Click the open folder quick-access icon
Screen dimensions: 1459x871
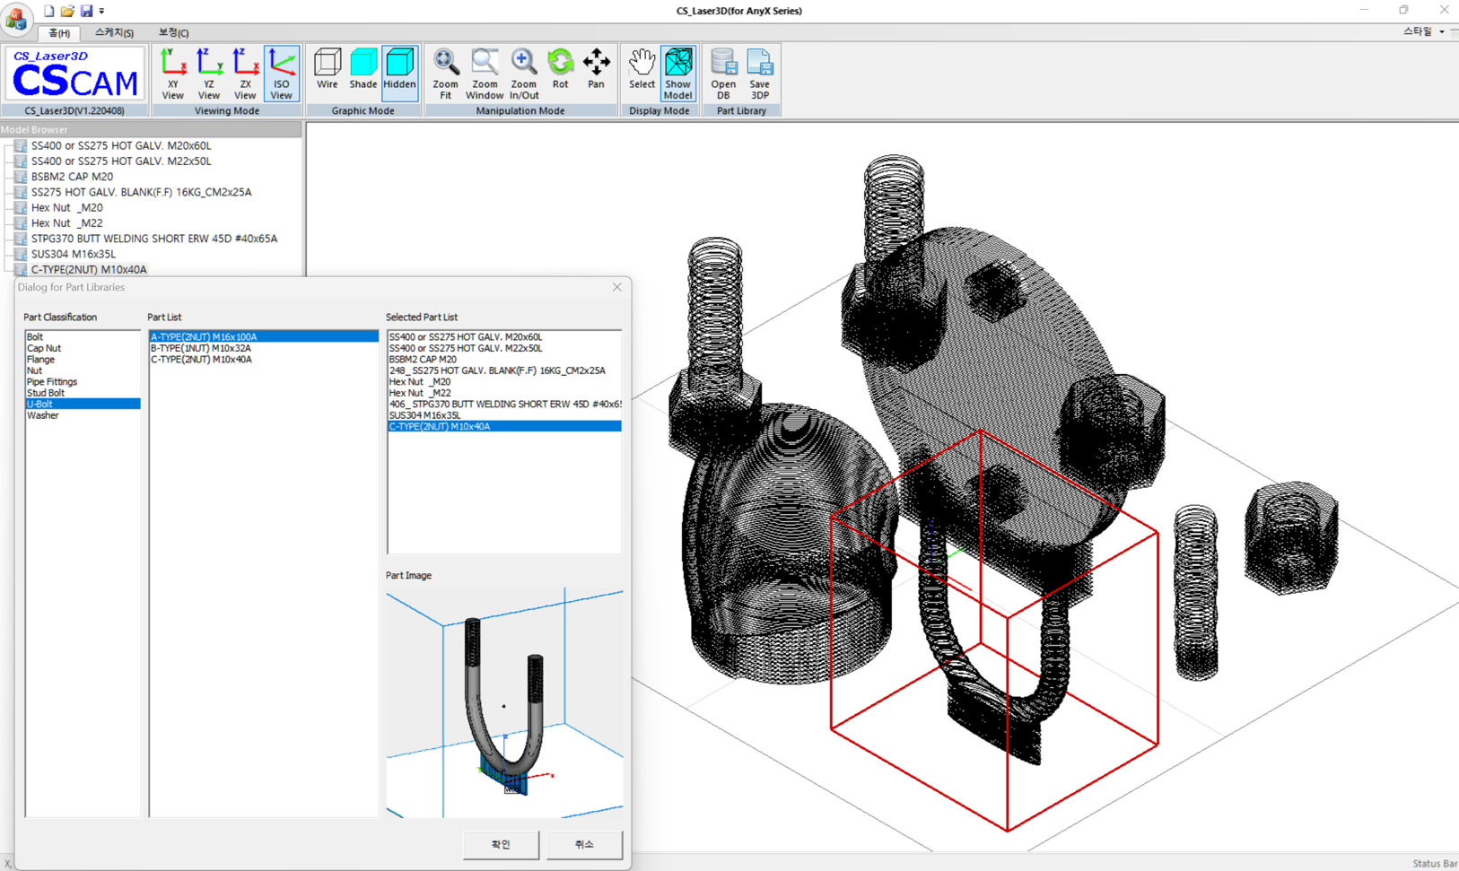coord(67,11)
